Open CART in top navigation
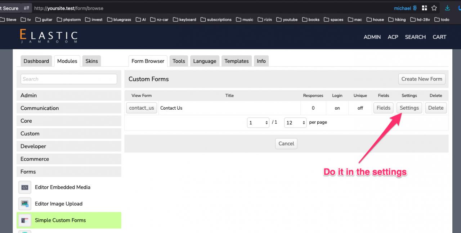461x233 pixels. click(439, 37)
